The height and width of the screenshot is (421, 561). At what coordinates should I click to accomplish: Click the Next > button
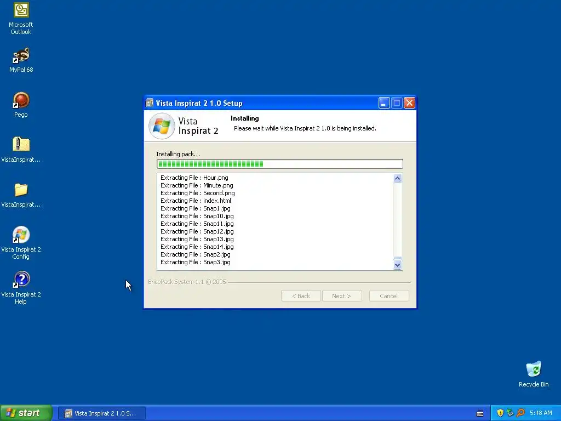tap(342, 296)
